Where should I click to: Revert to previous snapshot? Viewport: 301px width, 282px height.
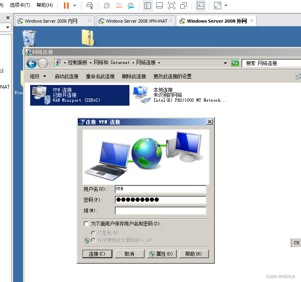pyautogui.click(x=119, y=6)
